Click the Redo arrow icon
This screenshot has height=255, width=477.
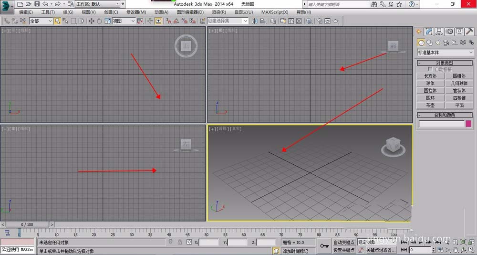tap(58, 4)
